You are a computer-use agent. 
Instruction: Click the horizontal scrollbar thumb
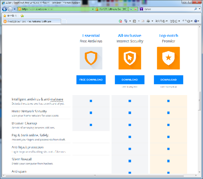click(94, 175)
